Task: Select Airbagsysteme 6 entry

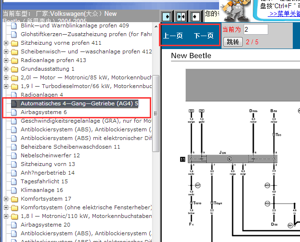Action: 44,112
